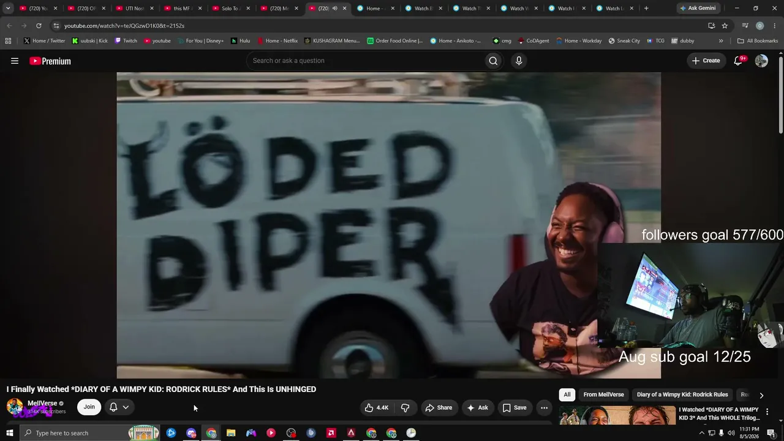
Task: Click the video player to pause
Action: point(388,225)
